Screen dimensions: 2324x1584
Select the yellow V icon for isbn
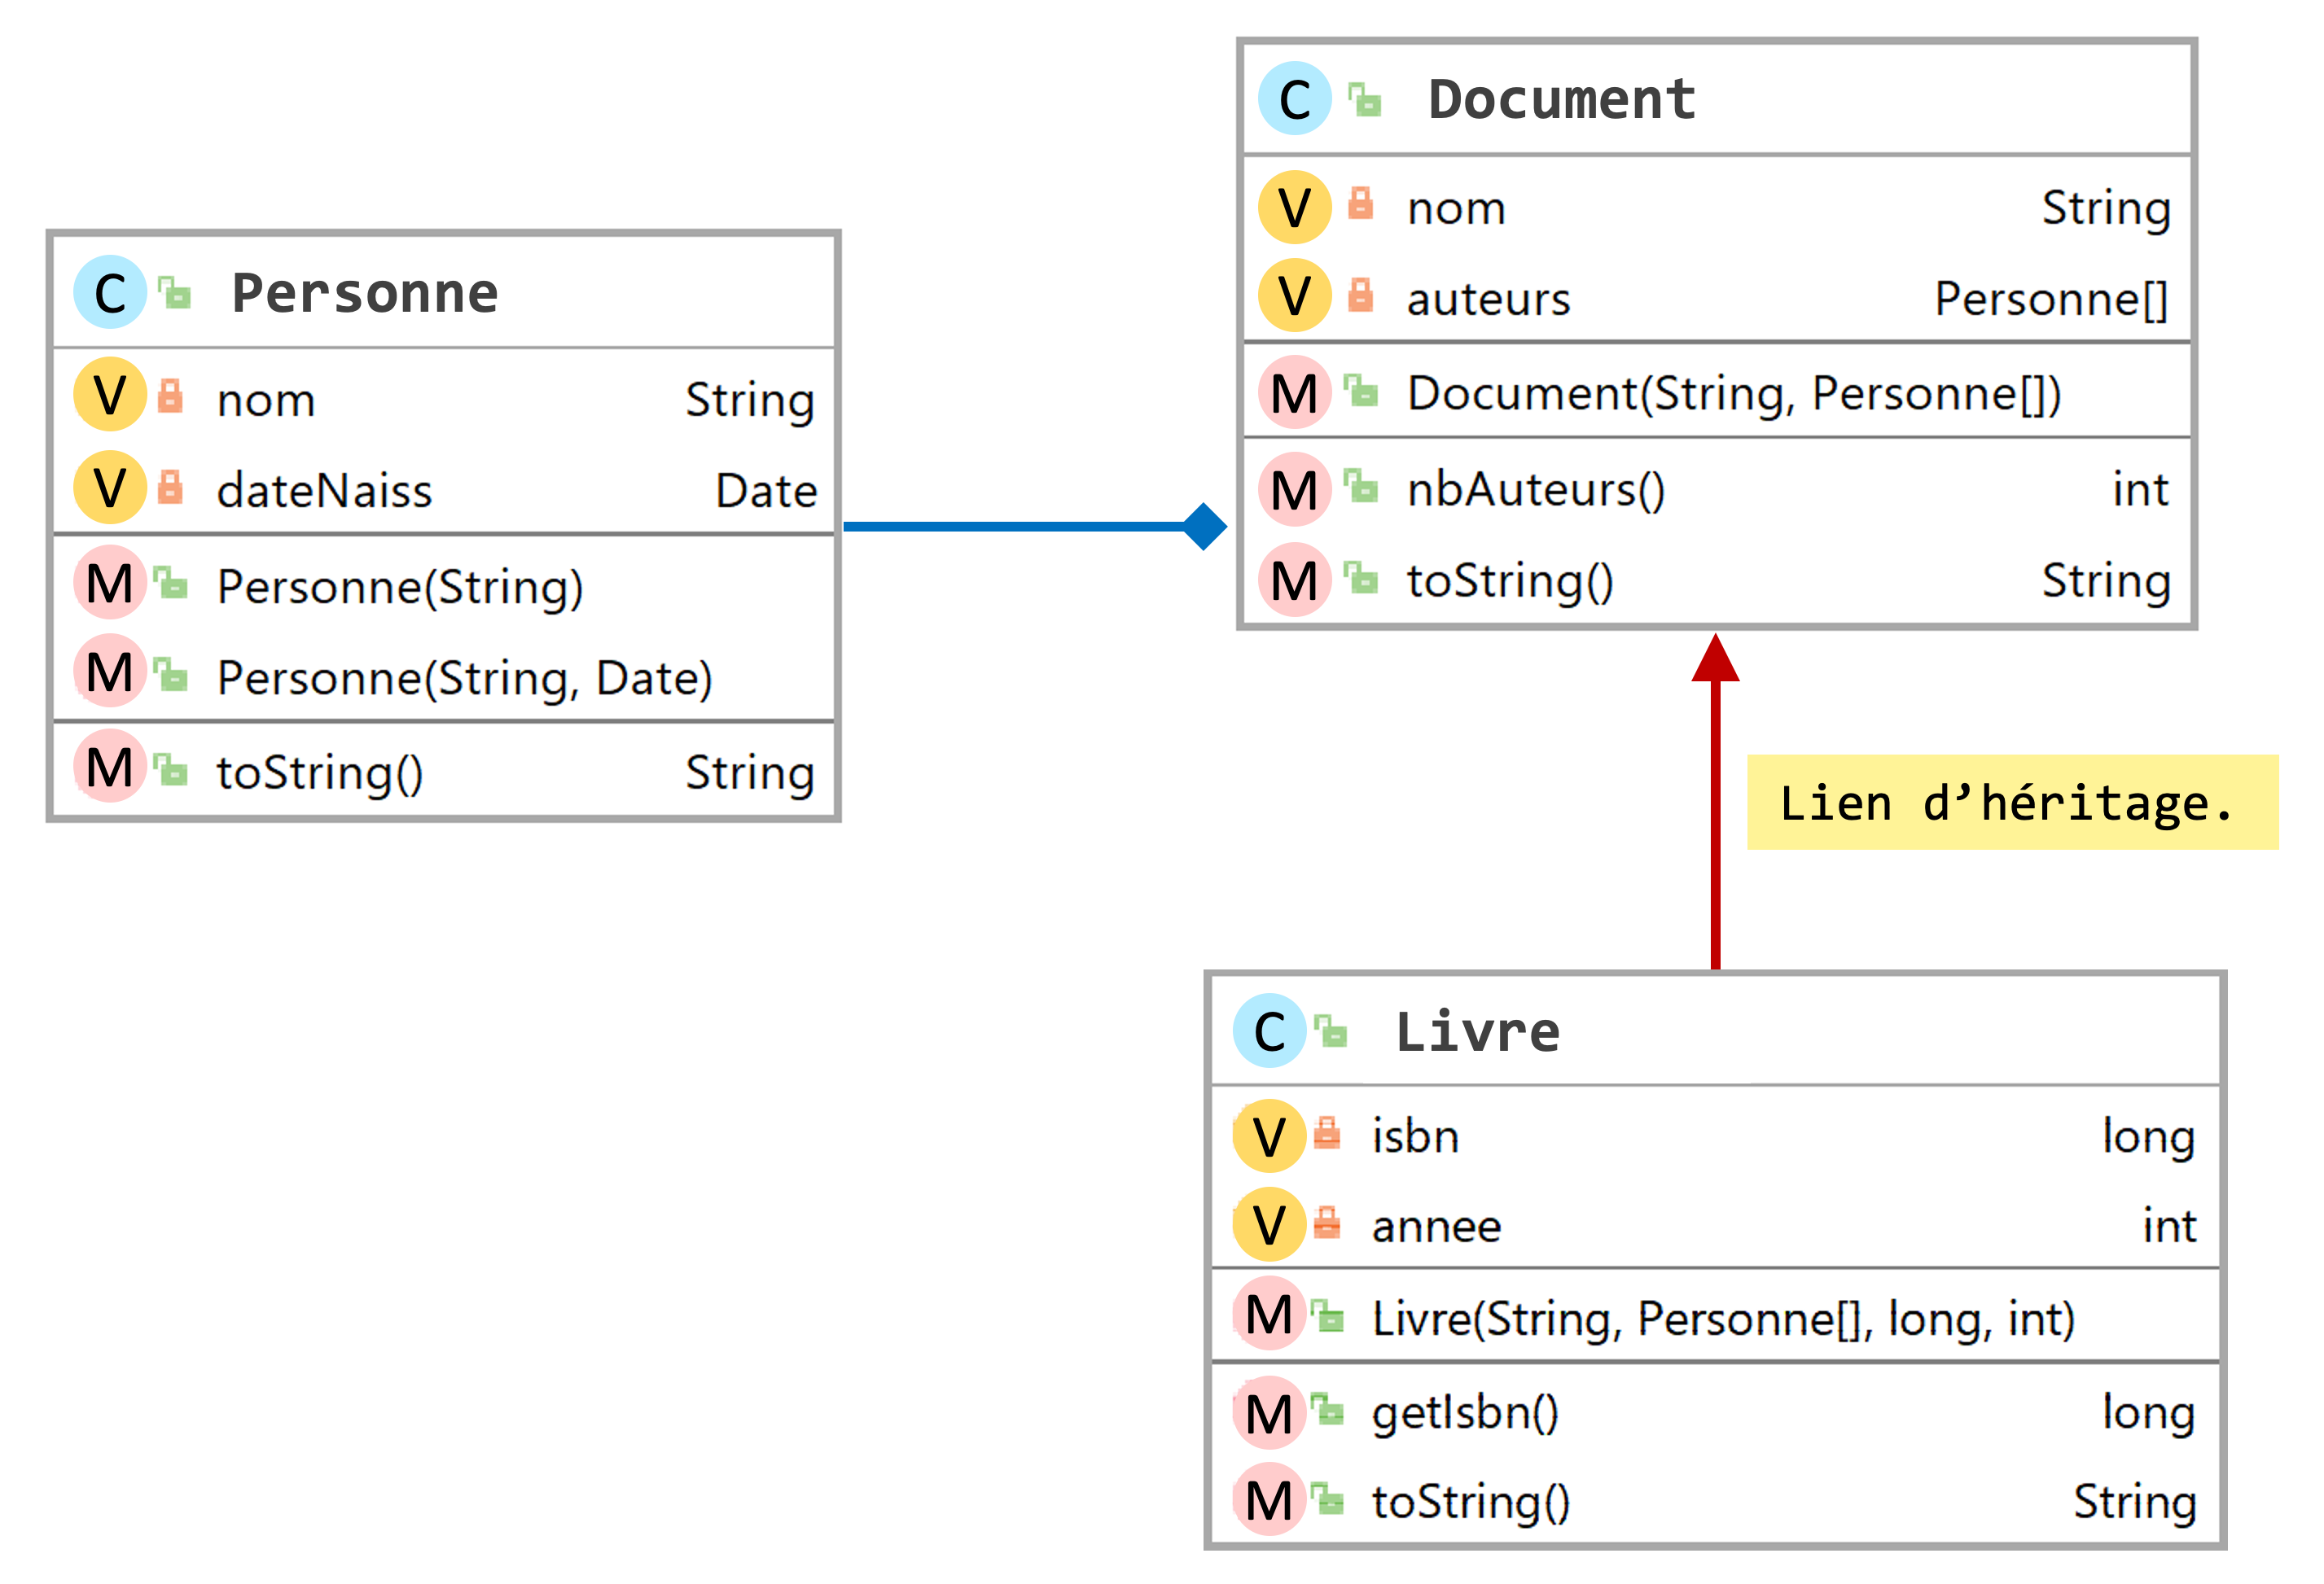(x=1270, y=1135)
